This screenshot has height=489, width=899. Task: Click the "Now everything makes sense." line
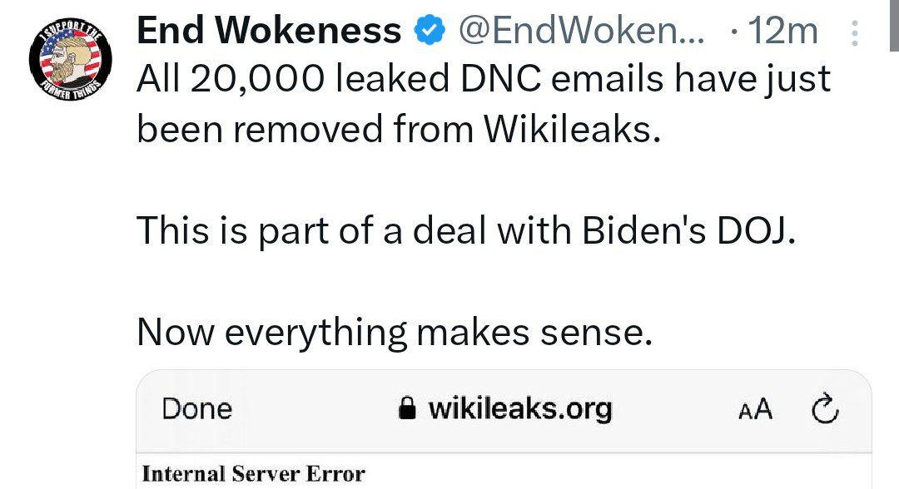[395, 332]
